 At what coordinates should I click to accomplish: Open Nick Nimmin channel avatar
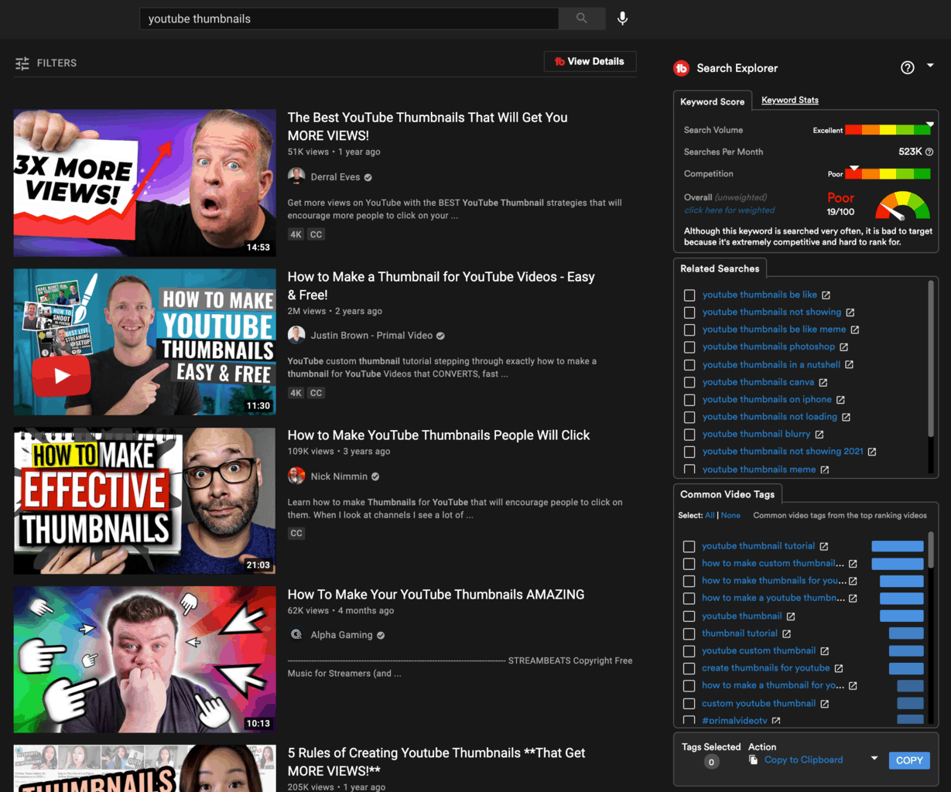[296, 476]
